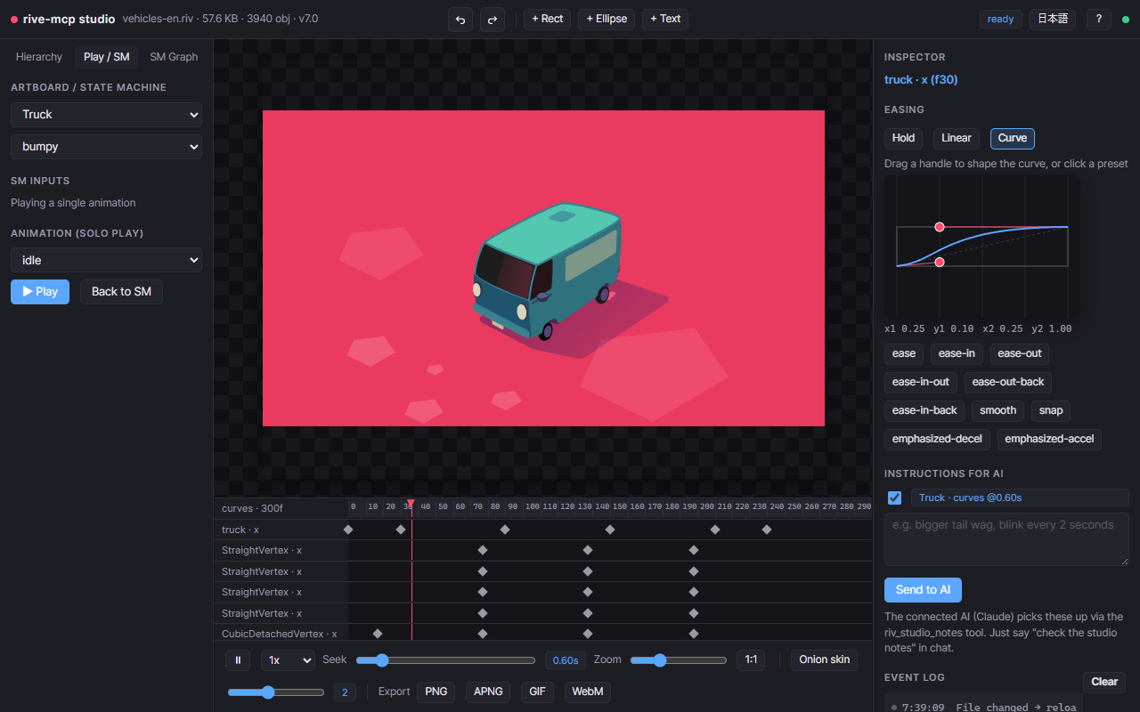The width and height of the screenshot is (1140, 712).
Task: Open the Truck artboard dropdown
Action: tap(106, 114)
